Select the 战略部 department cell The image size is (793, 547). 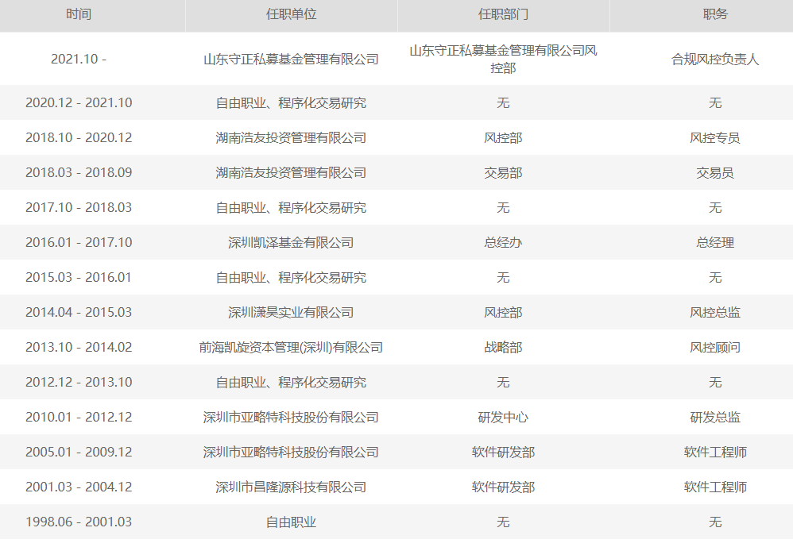click(503, 347)
